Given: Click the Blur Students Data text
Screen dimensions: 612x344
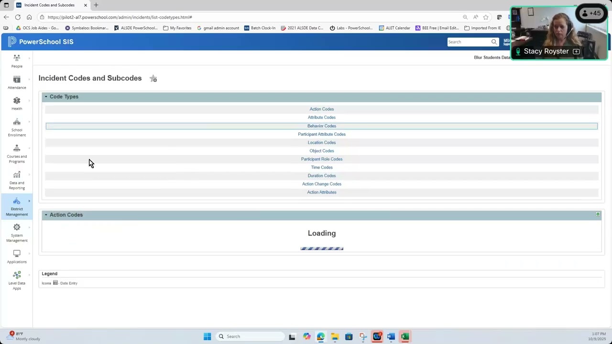Looking at the screenshot, I should point(492,57).
